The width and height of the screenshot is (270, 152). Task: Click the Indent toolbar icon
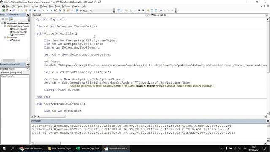point(139,11)
